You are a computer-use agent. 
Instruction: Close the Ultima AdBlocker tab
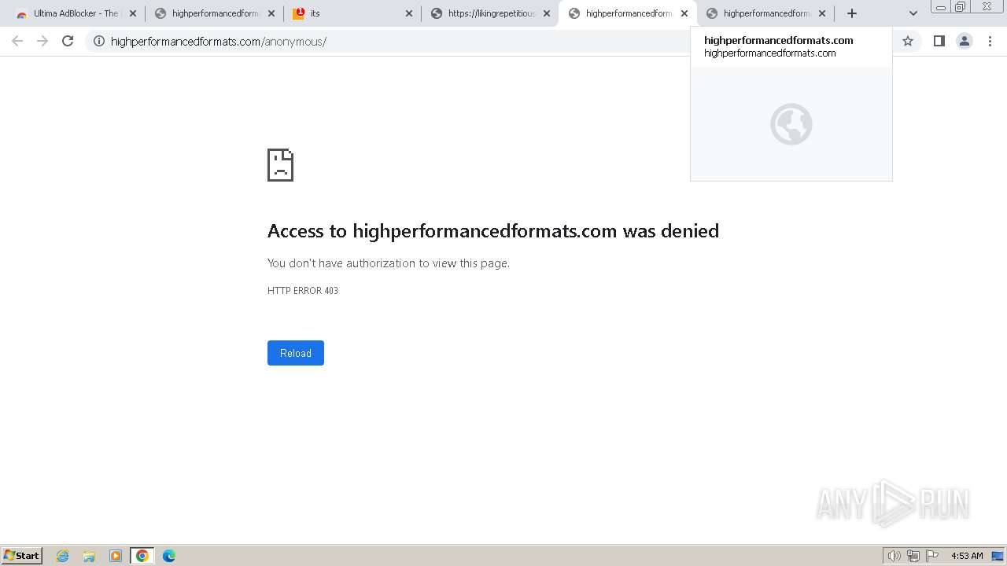[x=133, y=13]
